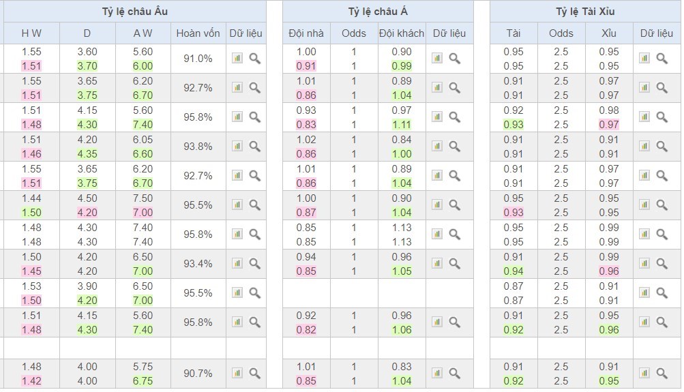
Task: Click Tài Xỉu magnifier for 0.92 / 0.95 last row
Action: (662, 374)
